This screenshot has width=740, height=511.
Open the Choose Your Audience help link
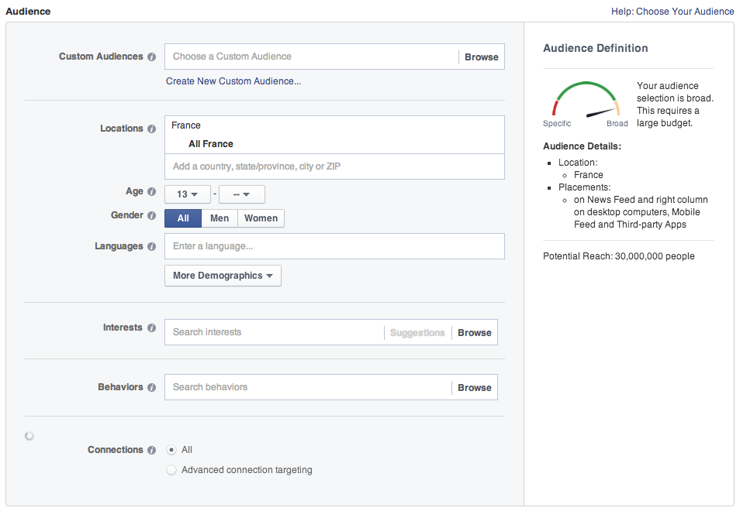tap(684, 12)
